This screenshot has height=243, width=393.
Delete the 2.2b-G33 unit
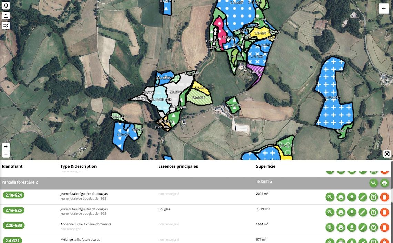pyautogui.click(x=384, y=228)
